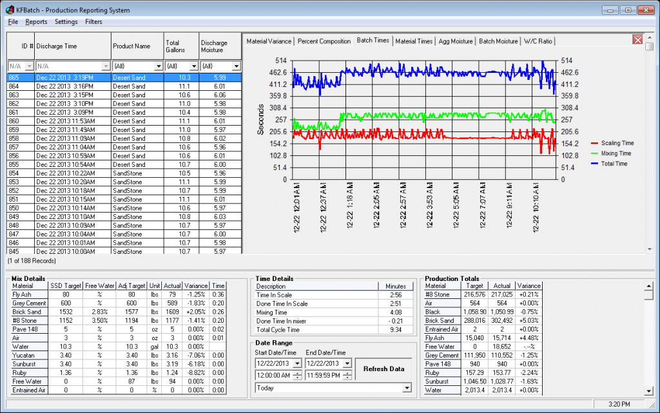Image resolution: width=660 pixels, height=413 pixels.
Task: Expand the Today date range preset dropdown
Action: click(407, 388)
